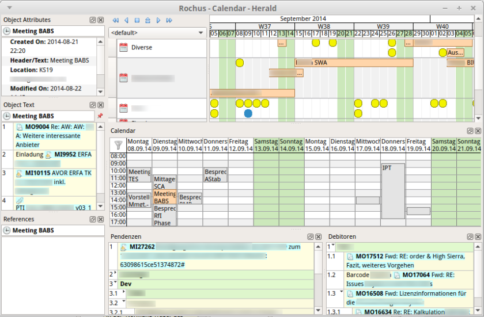Screen dimensions: 484x317
Task: Open the <default> calendar set dropdown
Action: (157, 33)
